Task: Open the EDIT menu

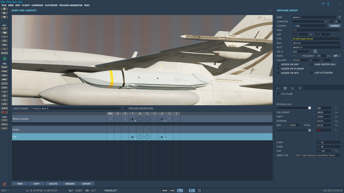Action: click(18, 5)
